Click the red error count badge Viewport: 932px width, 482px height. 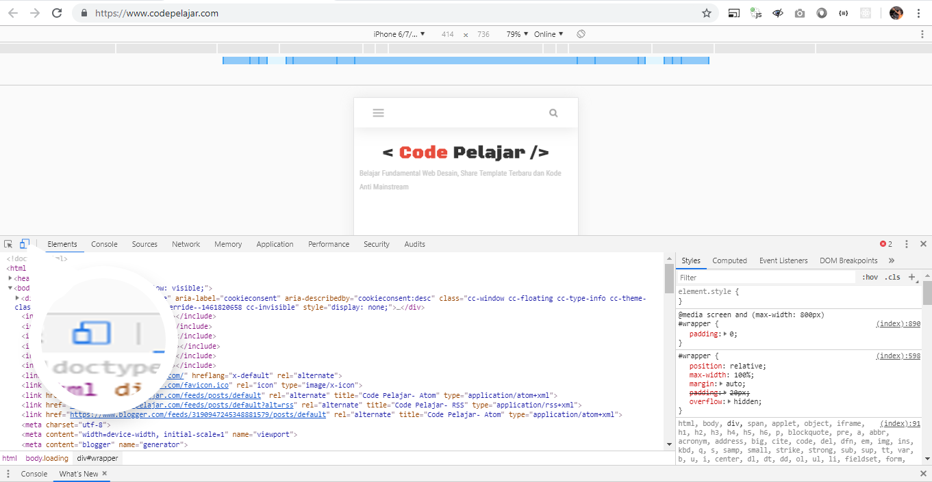[x=886, y=244]
